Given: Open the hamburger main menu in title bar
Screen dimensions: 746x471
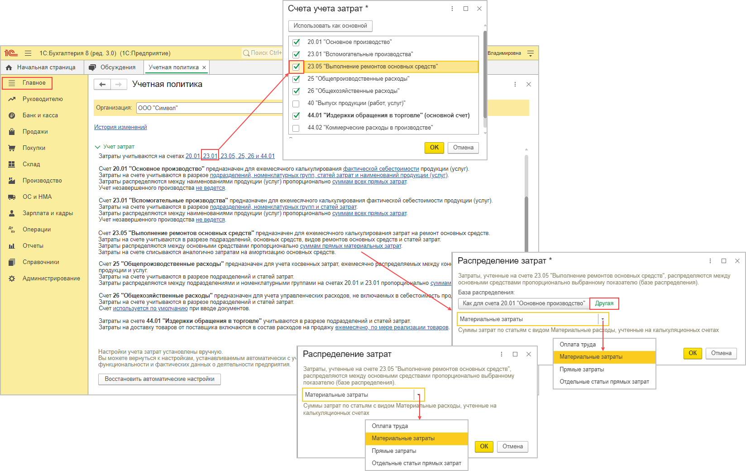Looking at the screenshot, I should 28,53.
